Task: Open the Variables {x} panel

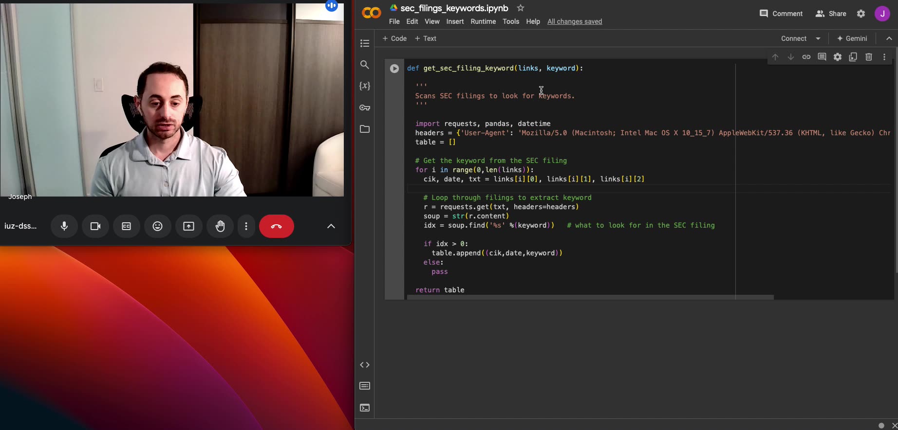Action: tap(365, 86)
